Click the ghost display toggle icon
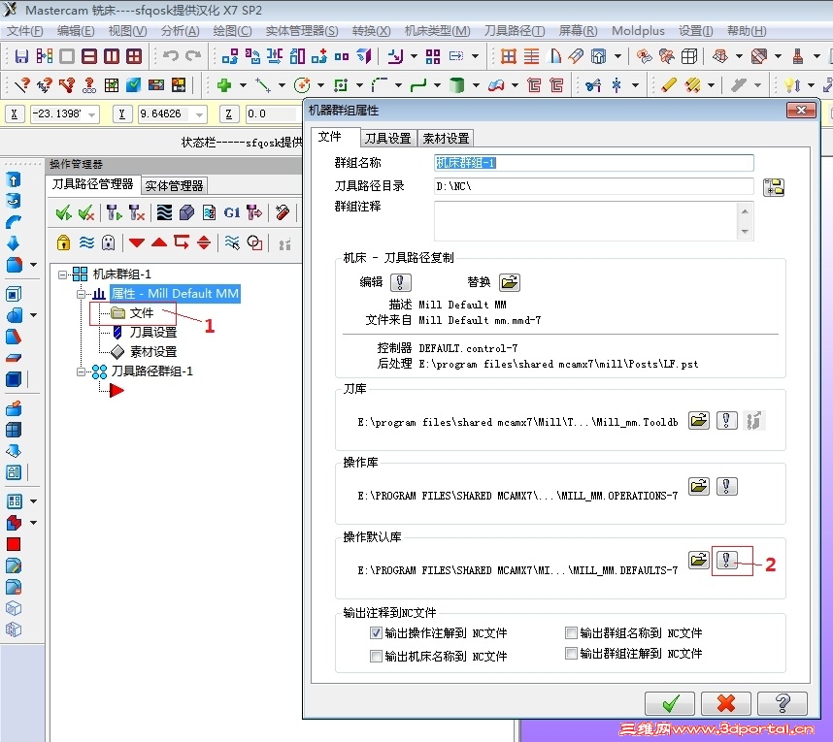833x742 pixels. coord(109,243)
